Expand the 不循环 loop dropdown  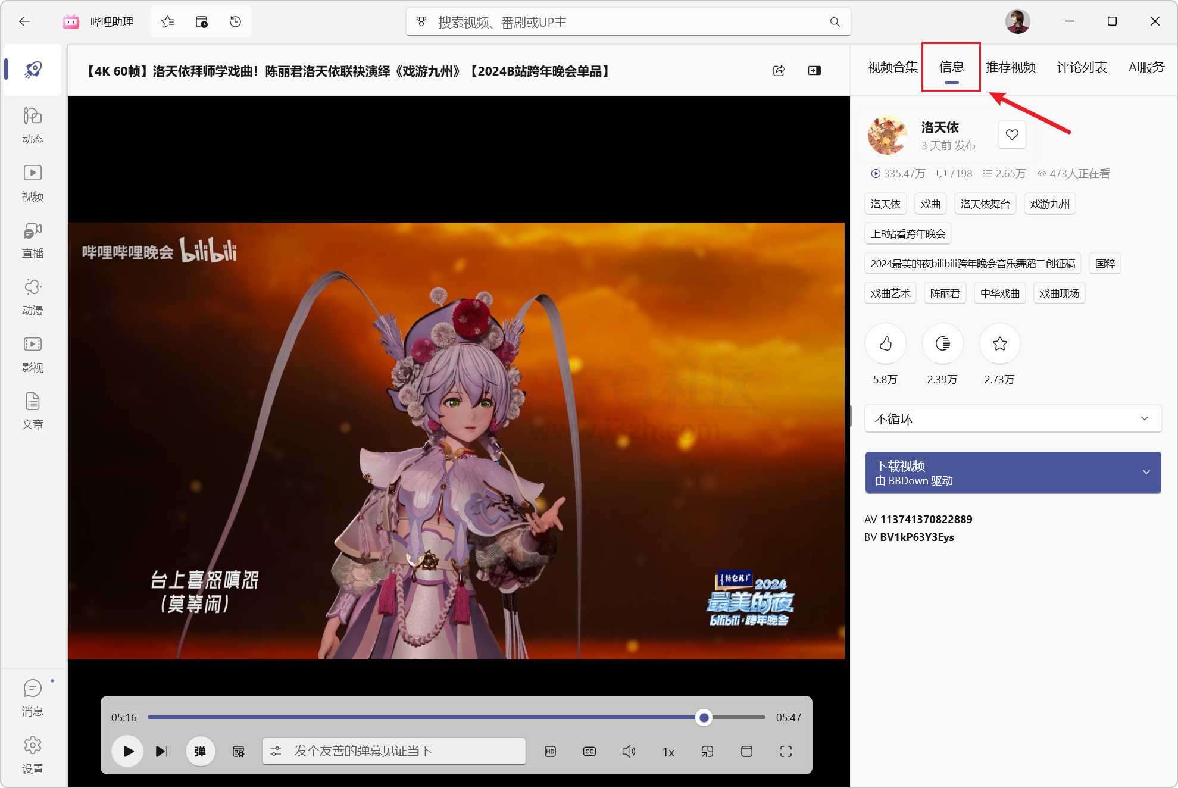tap(1013, 418)
